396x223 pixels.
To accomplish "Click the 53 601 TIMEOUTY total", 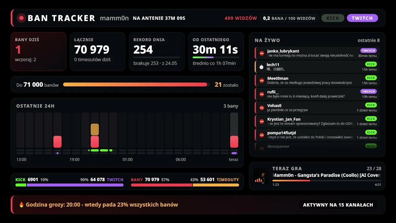I will coord(220,180).
